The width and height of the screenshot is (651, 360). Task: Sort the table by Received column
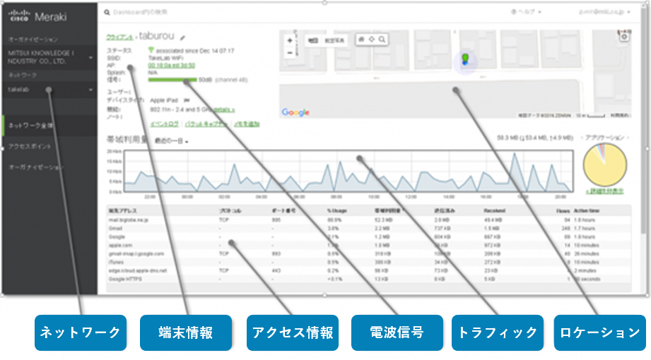pos(494,211)
